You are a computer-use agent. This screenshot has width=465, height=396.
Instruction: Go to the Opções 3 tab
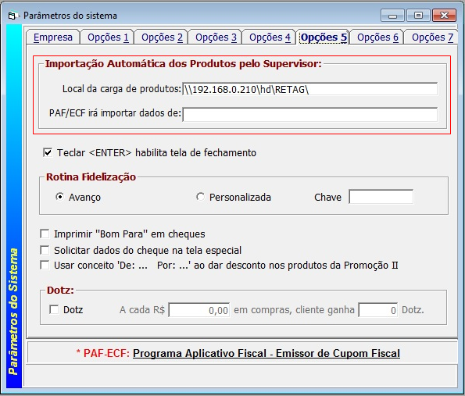216,37
